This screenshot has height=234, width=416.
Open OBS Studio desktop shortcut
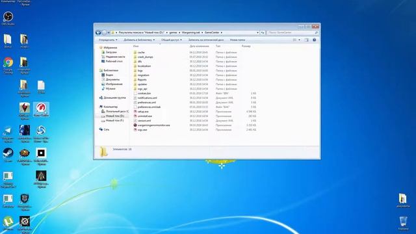8,18
